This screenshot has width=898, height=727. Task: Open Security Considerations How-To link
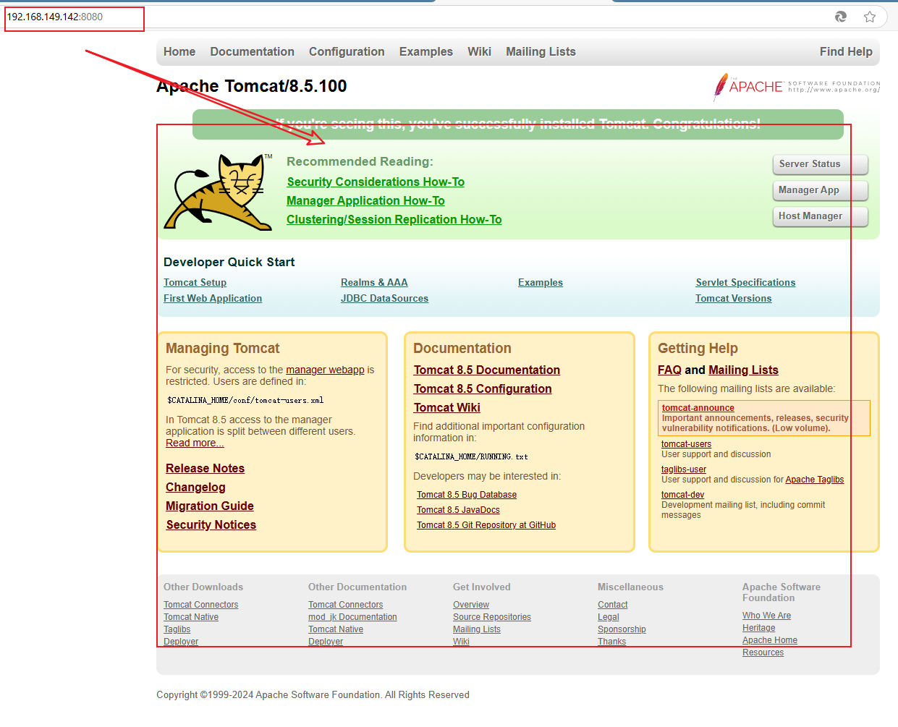click(x=376, y=182)
